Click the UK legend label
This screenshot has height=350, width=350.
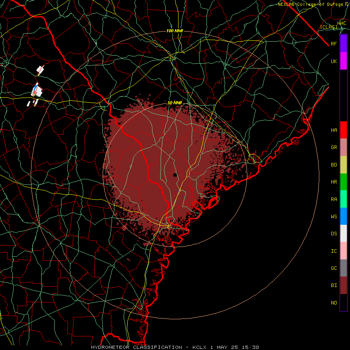334,61
